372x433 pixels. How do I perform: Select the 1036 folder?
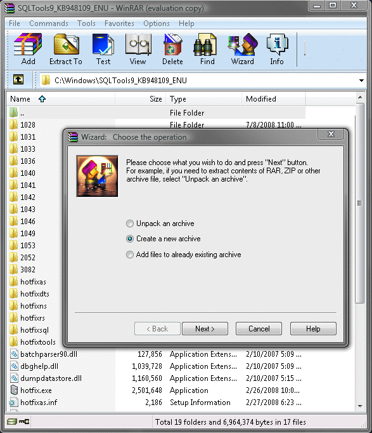23,161
